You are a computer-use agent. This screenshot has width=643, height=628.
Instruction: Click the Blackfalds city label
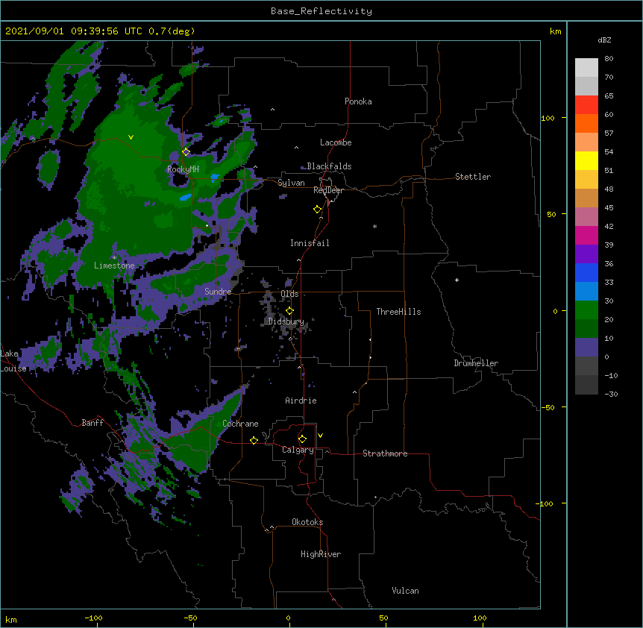coord(329,166)
